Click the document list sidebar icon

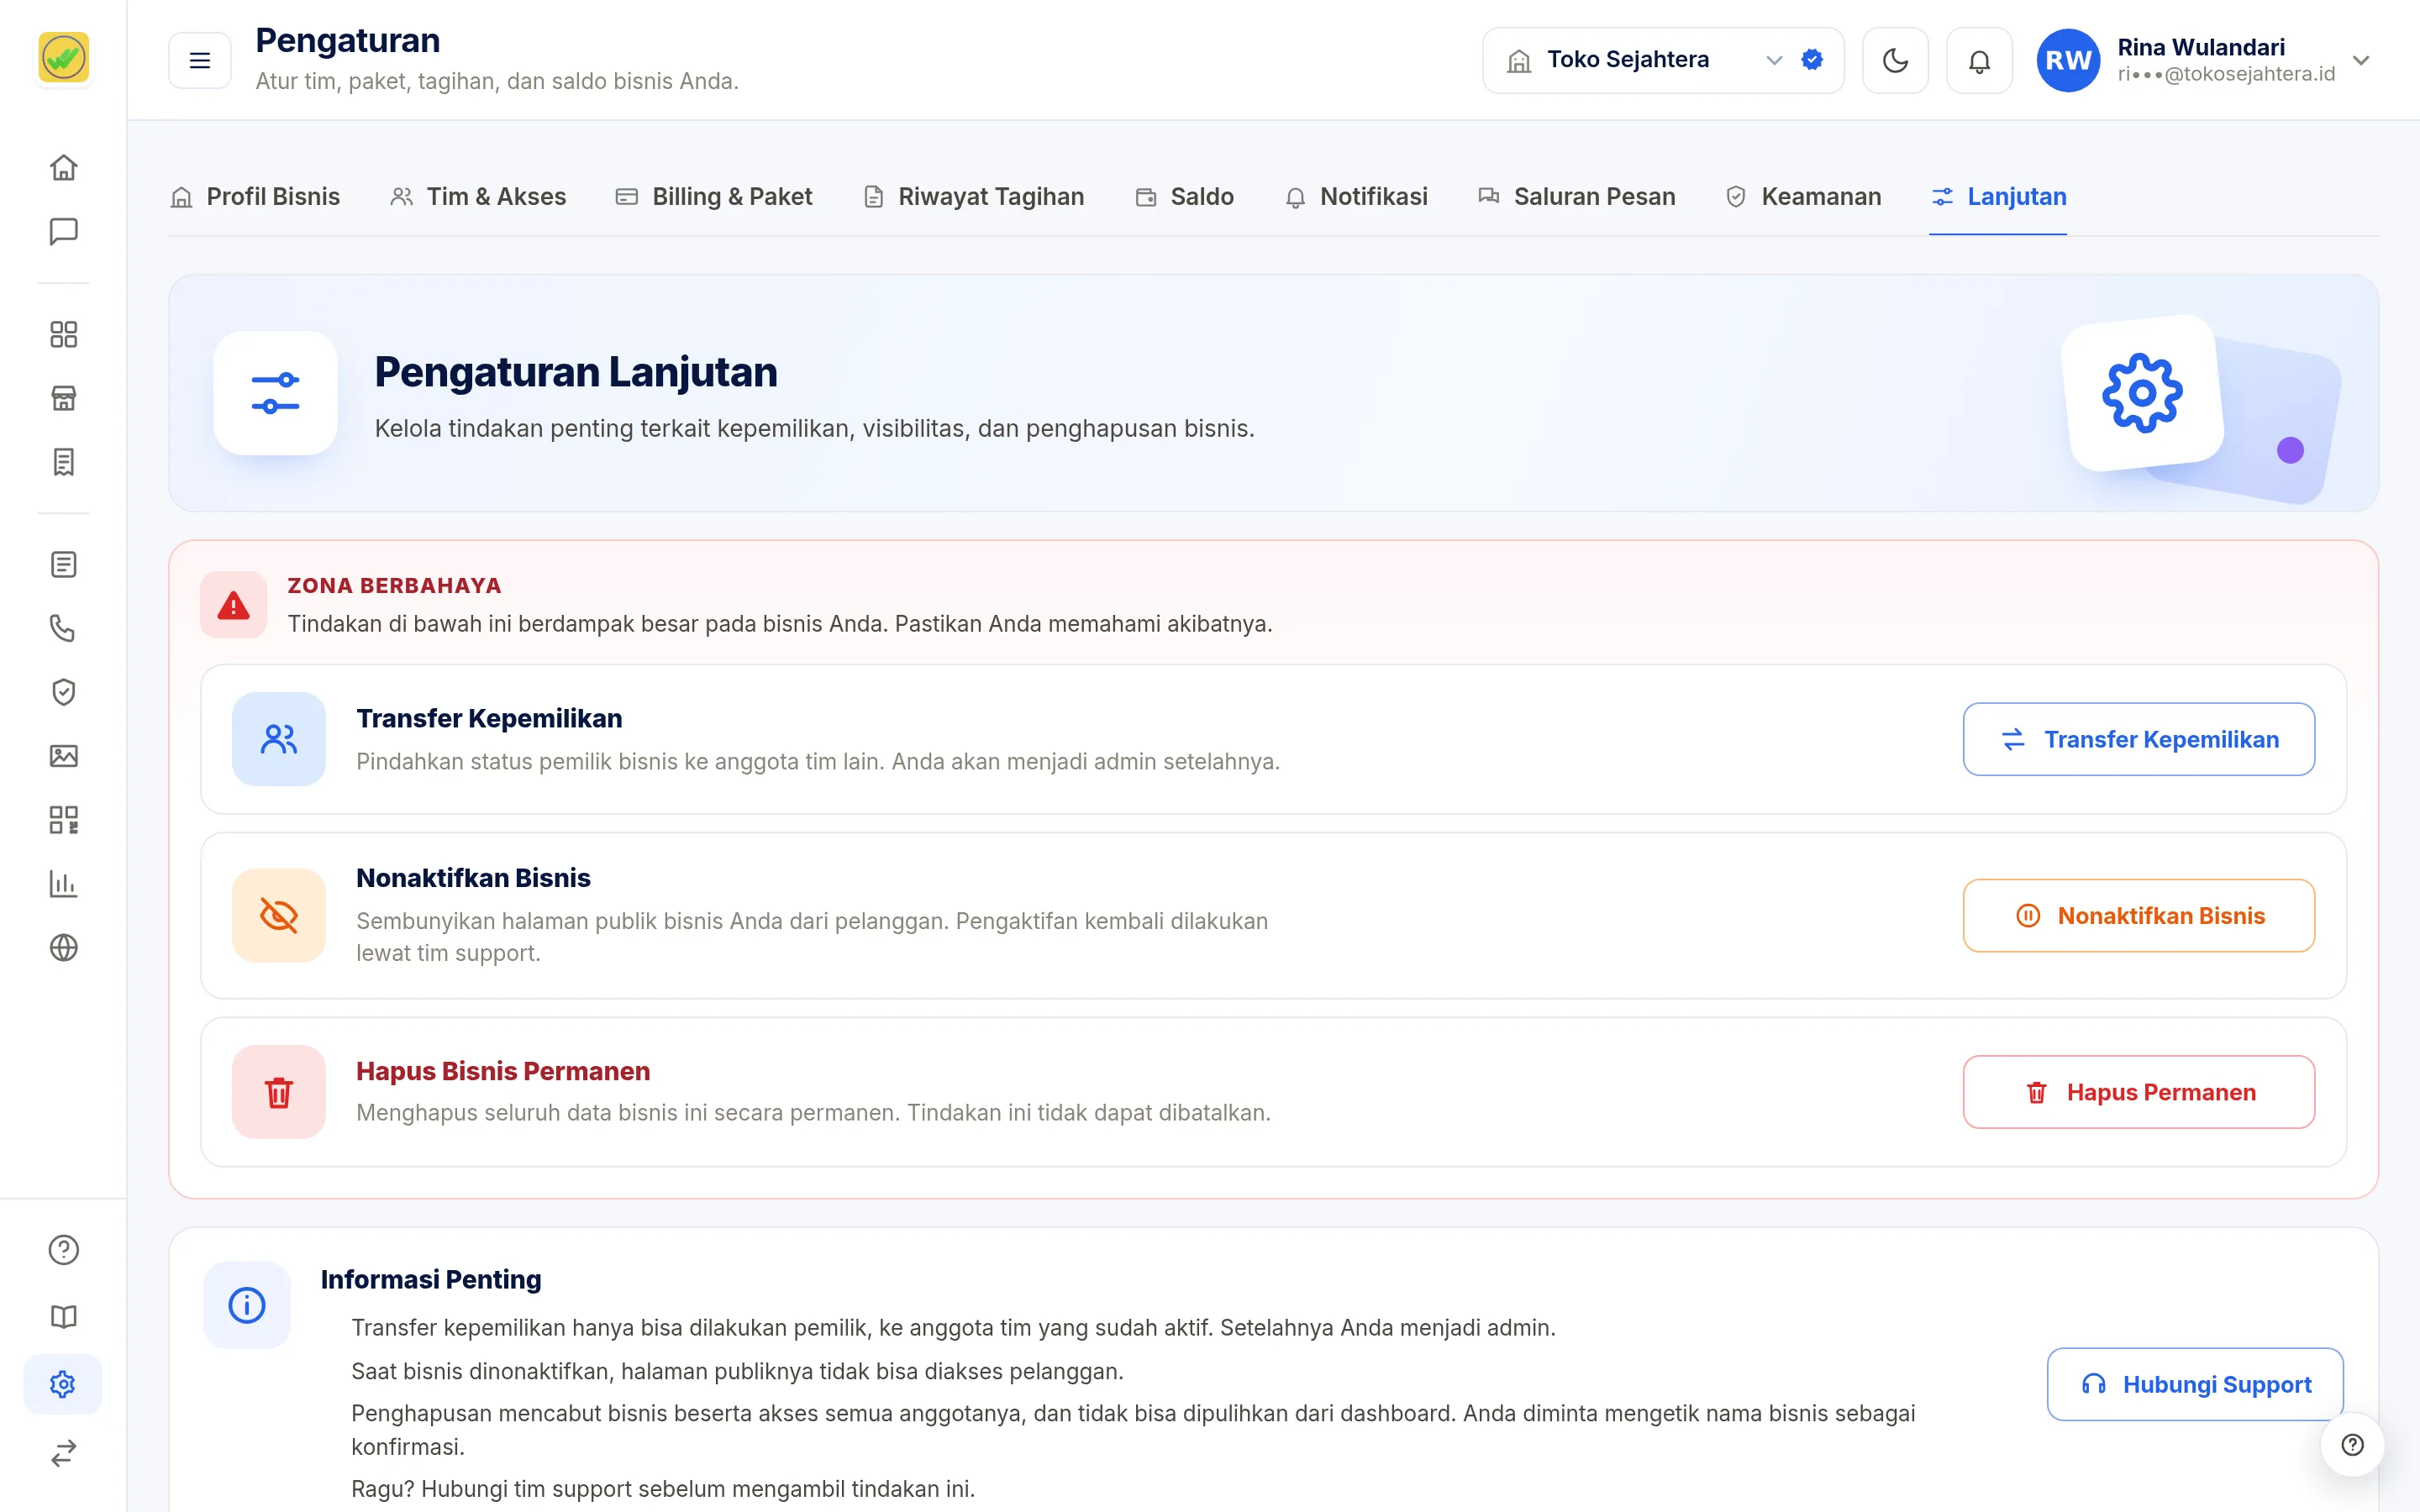click(63, 565)
